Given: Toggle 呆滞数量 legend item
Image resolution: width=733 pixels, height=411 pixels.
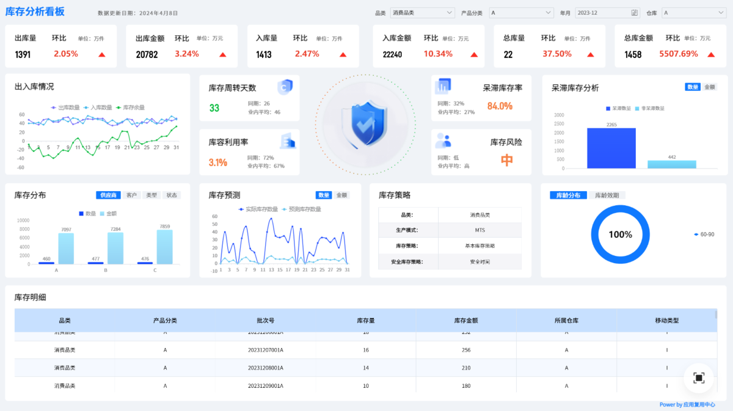Looking at the screenshot, I should tap(619, 108).
